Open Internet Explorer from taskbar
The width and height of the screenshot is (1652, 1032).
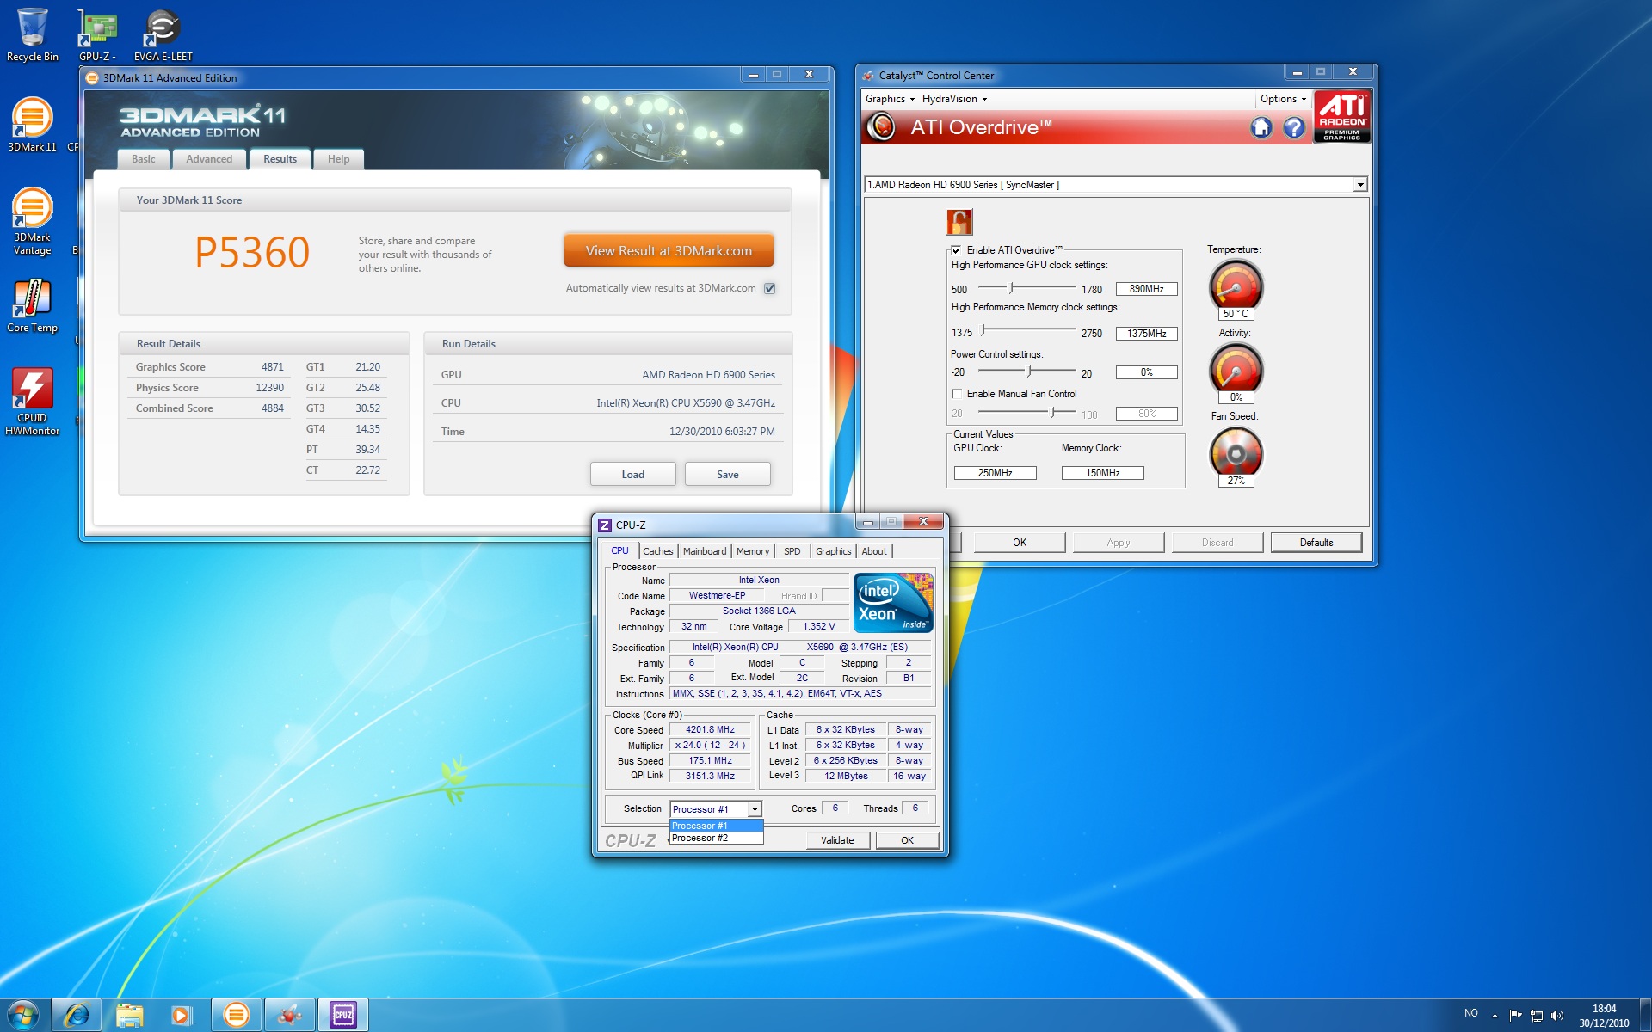point(77,1015)
